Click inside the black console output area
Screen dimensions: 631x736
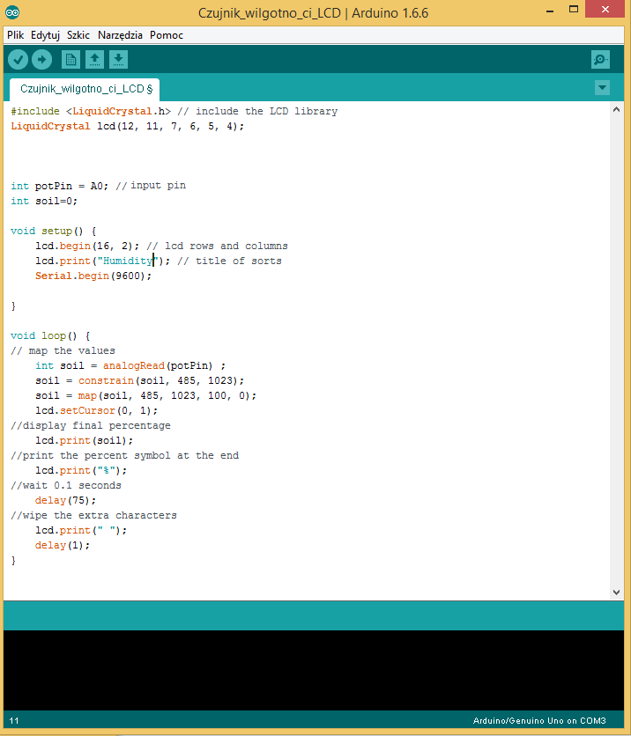(x=314, y=670)
